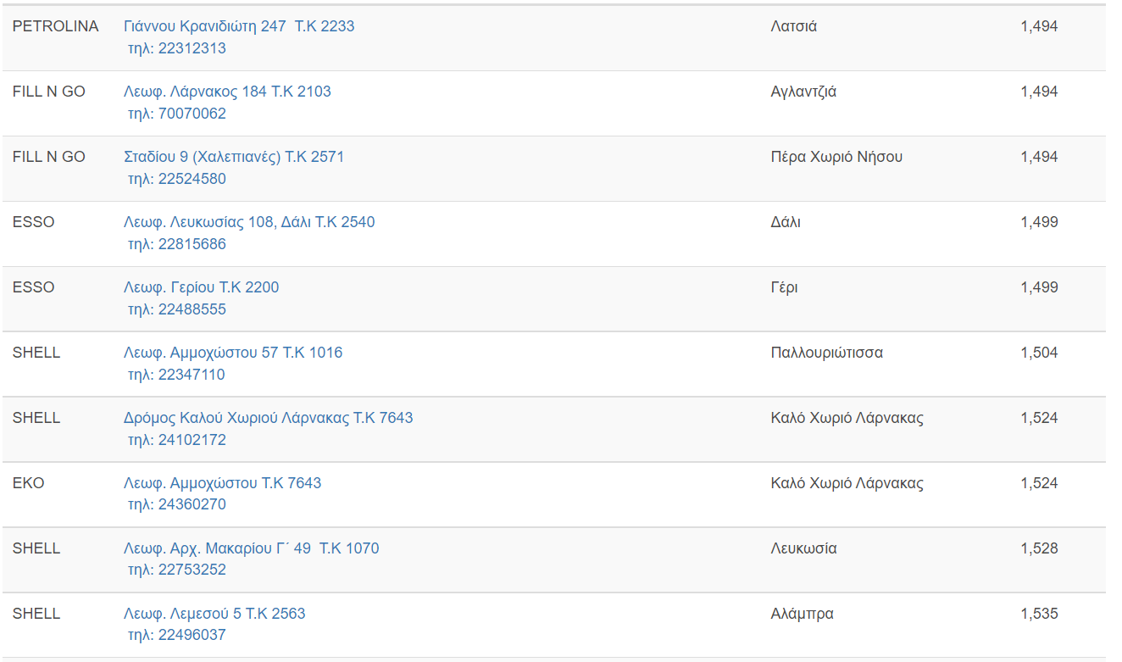Click the Πέρα Χωριό Νήσου area cell
Viewport: 1122px width, 662px height.
[836, 157]
